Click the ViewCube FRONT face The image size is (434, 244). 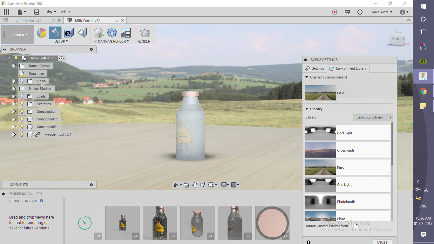click(396, 39)
